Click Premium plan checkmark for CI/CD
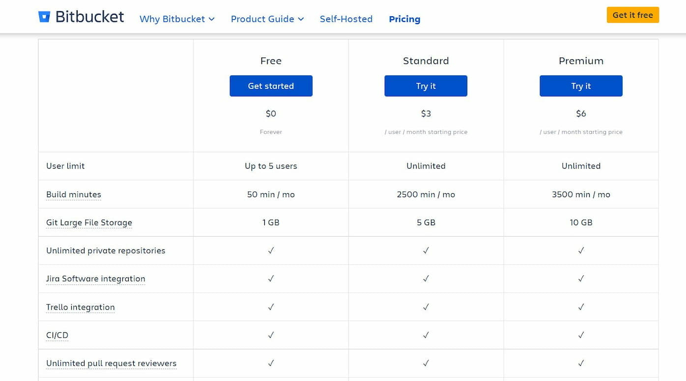686x381 pixels. pos(581,335)
